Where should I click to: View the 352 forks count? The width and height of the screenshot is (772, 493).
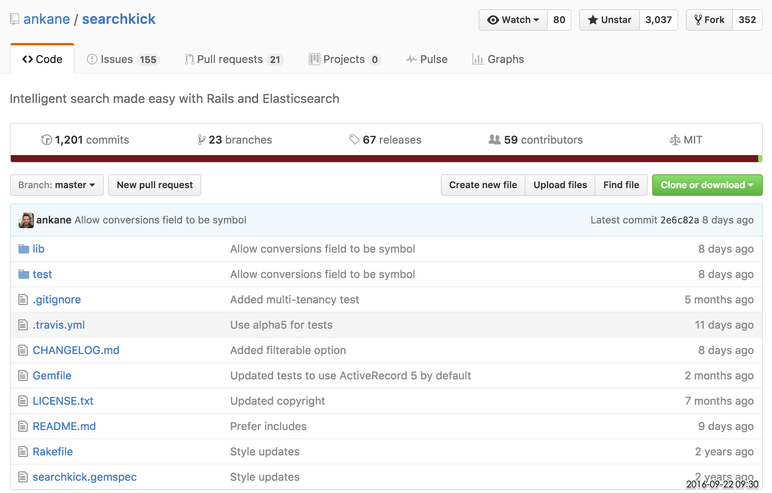point(747,20)
